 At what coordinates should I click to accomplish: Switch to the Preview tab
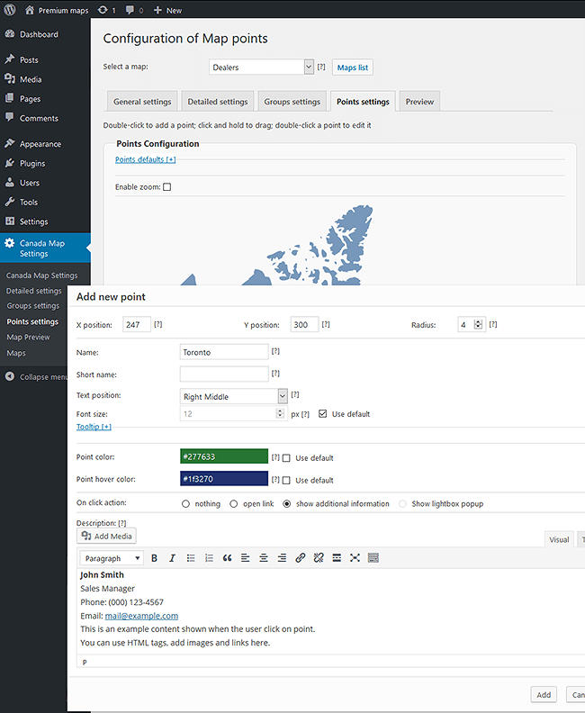pyautogui.click(x=419, y=102)
